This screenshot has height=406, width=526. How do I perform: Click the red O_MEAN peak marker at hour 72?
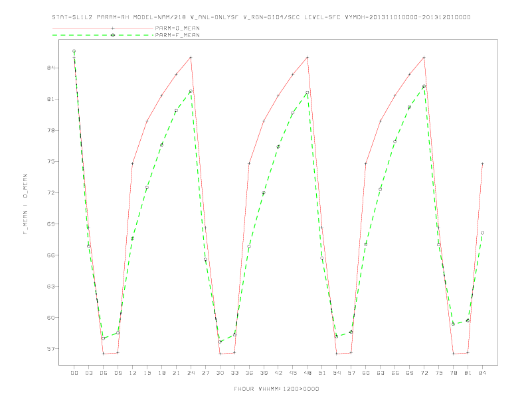click(x=424, y=57)
